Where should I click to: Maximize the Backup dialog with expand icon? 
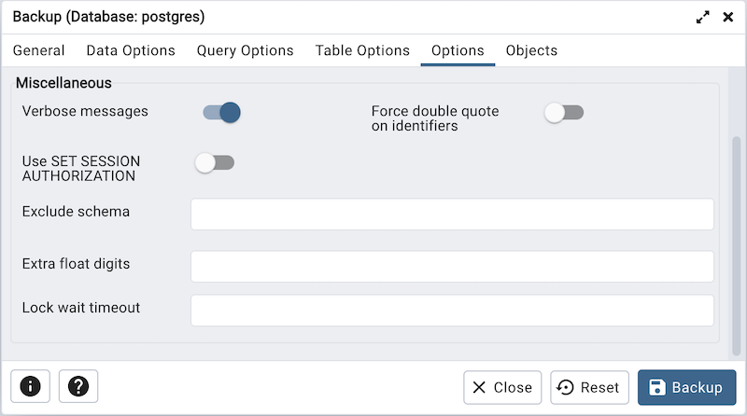click(703, 17)
